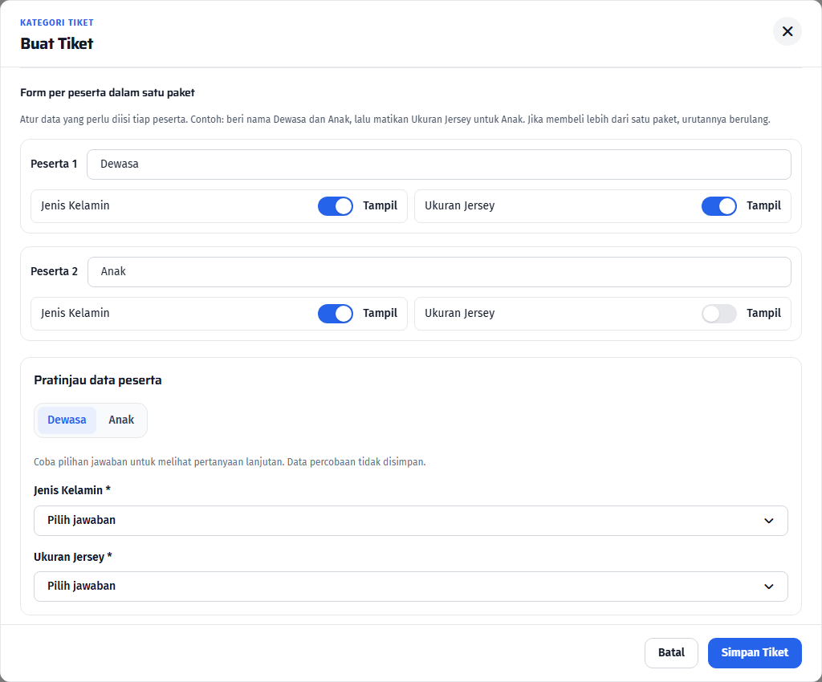Click the Peserta 2 name field
This screenshot has width=822, height=682.
[439, 272]
